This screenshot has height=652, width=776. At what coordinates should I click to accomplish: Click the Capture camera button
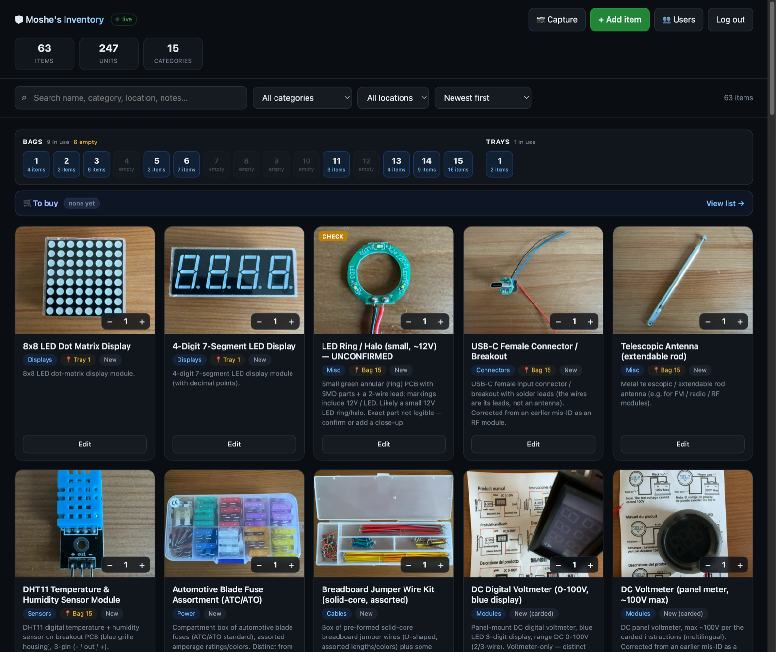click(x=557, y=19)
